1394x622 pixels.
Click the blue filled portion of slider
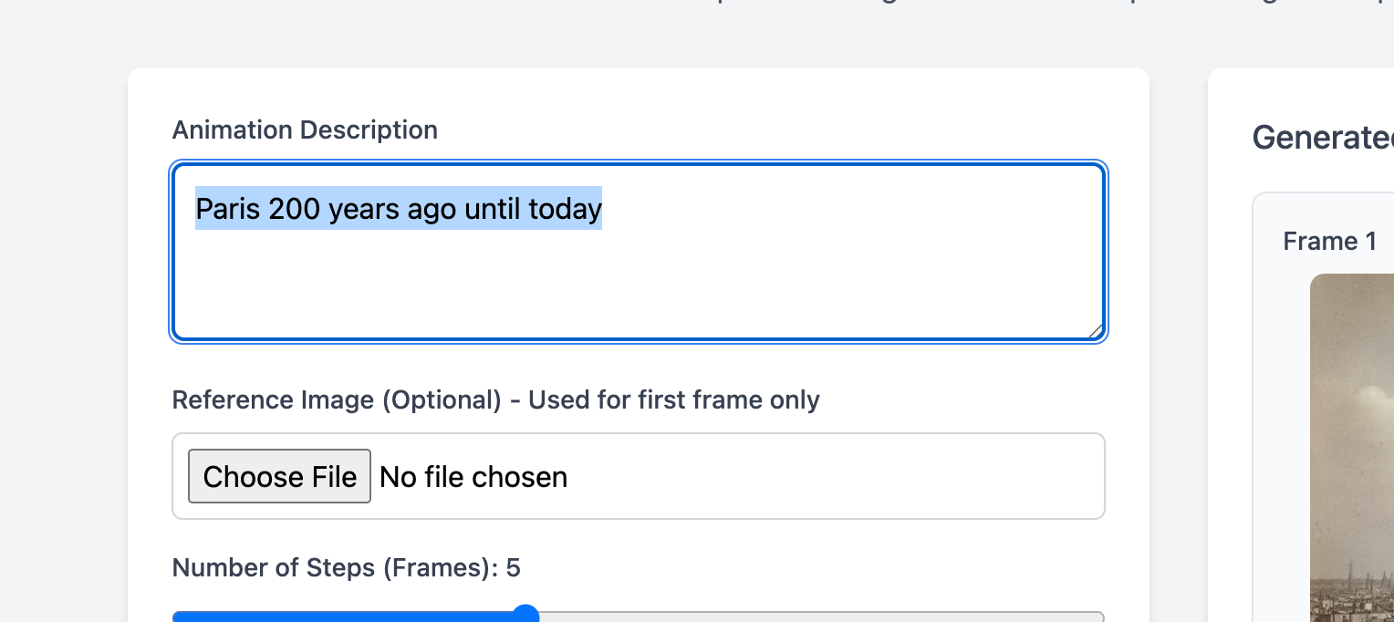coord(347,617)
